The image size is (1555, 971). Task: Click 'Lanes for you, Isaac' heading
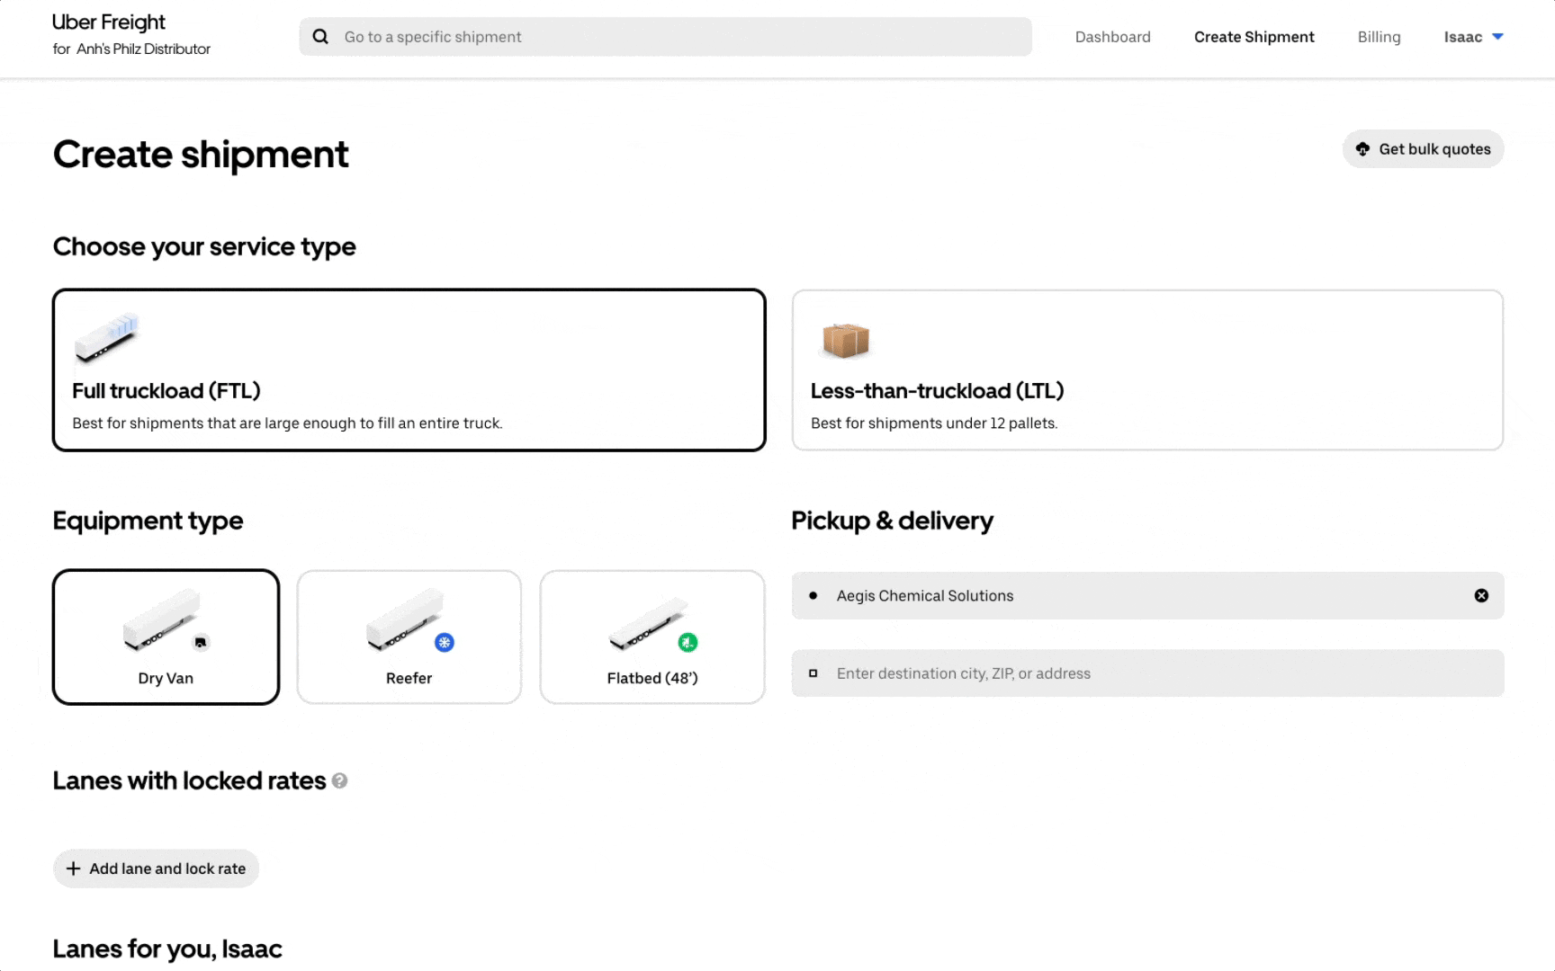pyautogui.click(x=167, y=949)
